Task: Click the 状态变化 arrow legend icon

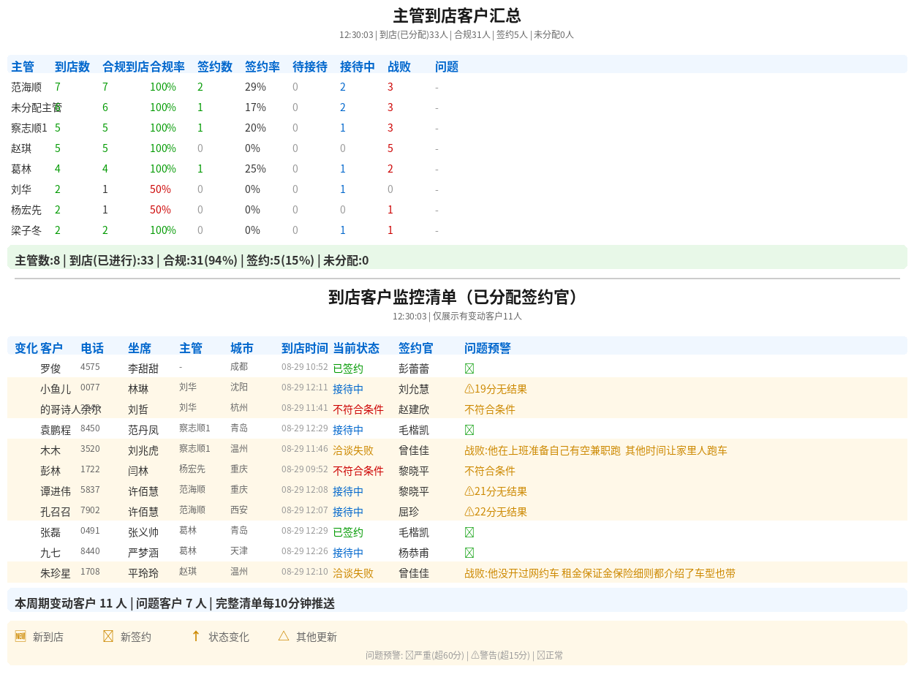Action: coord(196,636)
